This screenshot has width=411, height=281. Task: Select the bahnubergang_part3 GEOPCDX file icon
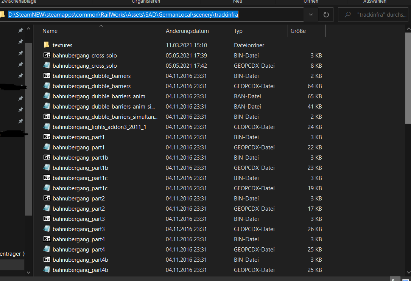[47, 229]
